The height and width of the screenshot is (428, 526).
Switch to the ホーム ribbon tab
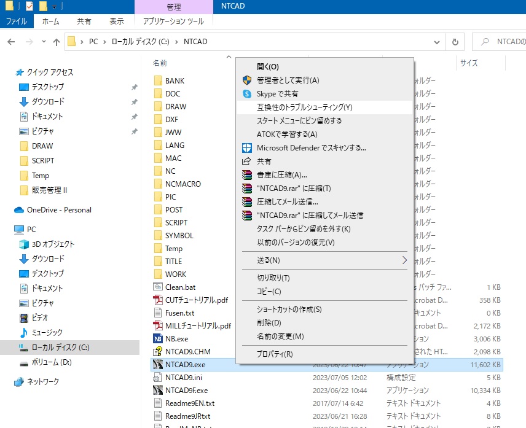click(50, 21)
